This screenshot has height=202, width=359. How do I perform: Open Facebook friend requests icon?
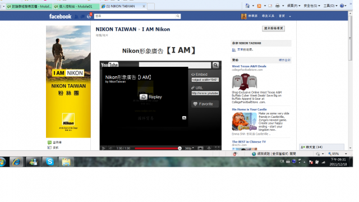click(76, 16)
